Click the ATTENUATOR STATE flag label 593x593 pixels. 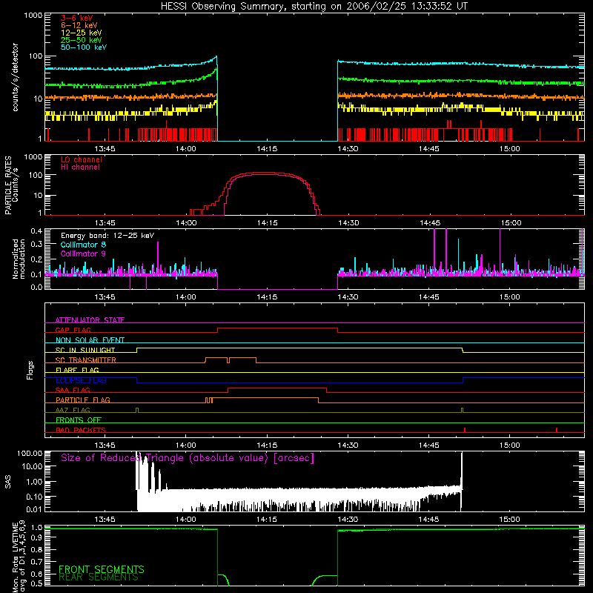tap(90, 320)
